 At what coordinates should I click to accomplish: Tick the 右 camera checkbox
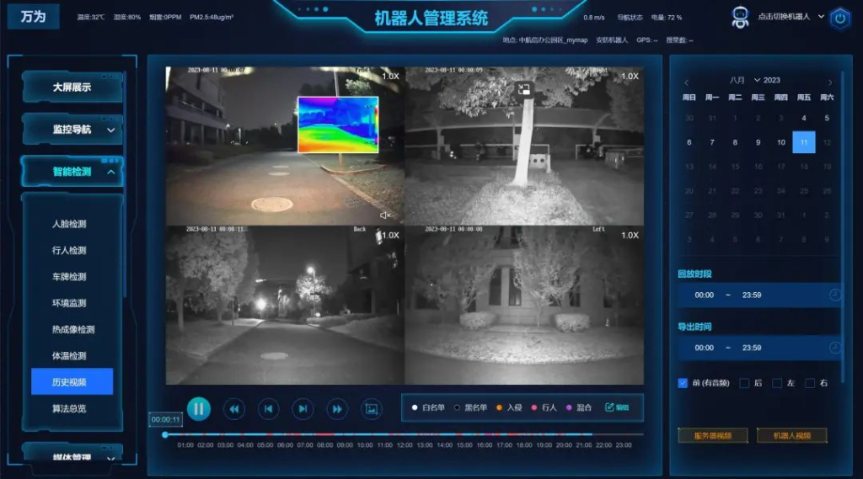[x=810, y=383]
